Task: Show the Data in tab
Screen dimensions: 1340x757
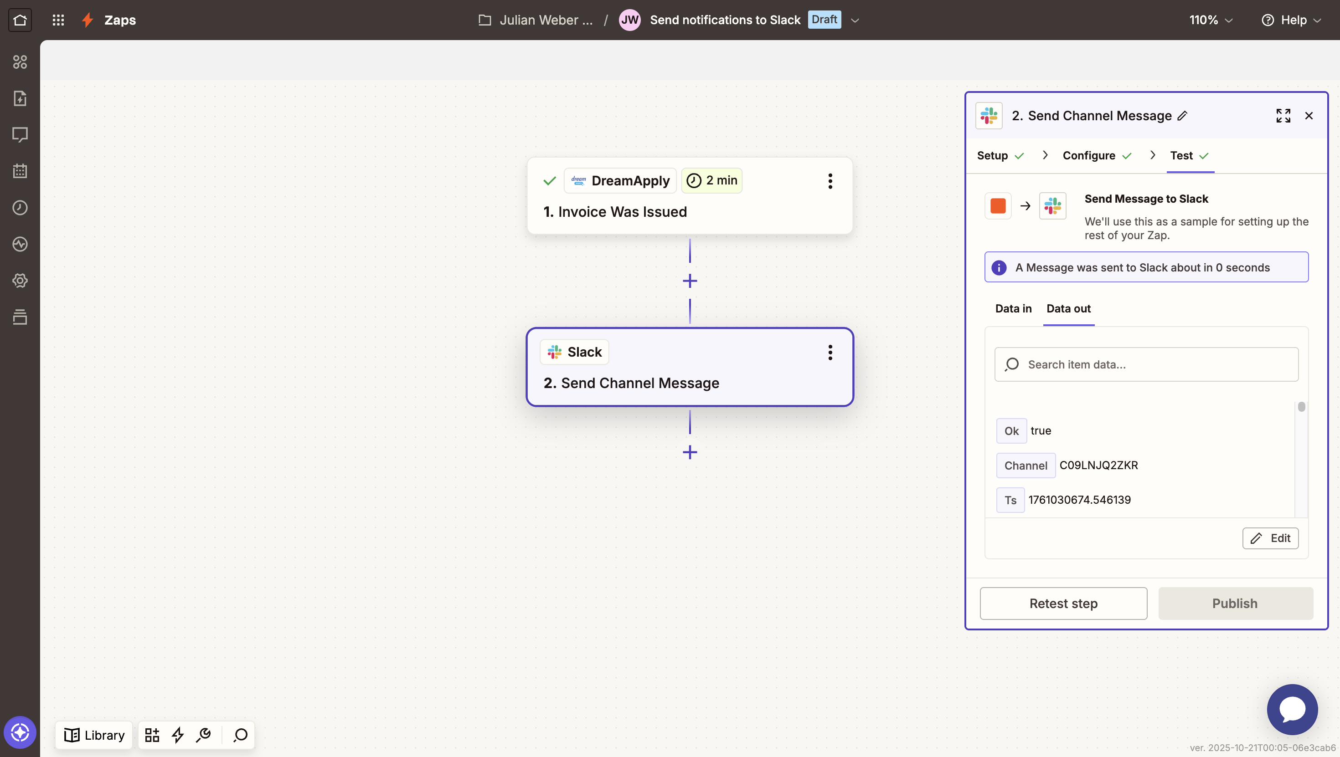Action: (1013, 308)
